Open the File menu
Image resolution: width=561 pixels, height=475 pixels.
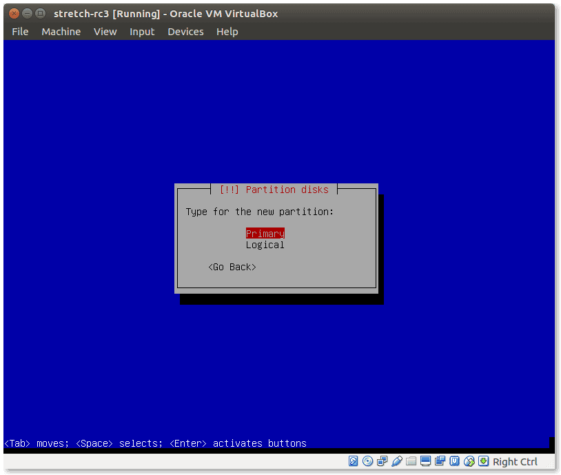point(20,32)
